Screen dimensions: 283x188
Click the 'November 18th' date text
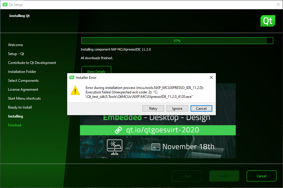tap(188, 147)
